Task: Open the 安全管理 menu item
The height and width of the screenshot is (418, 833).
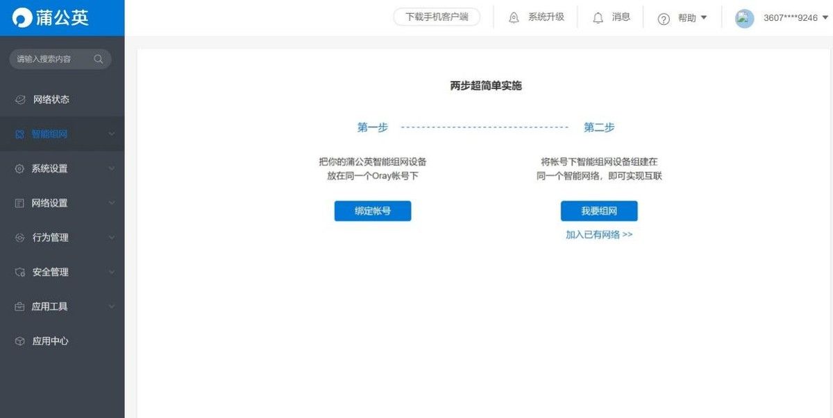Action: [x=50, y=272]
